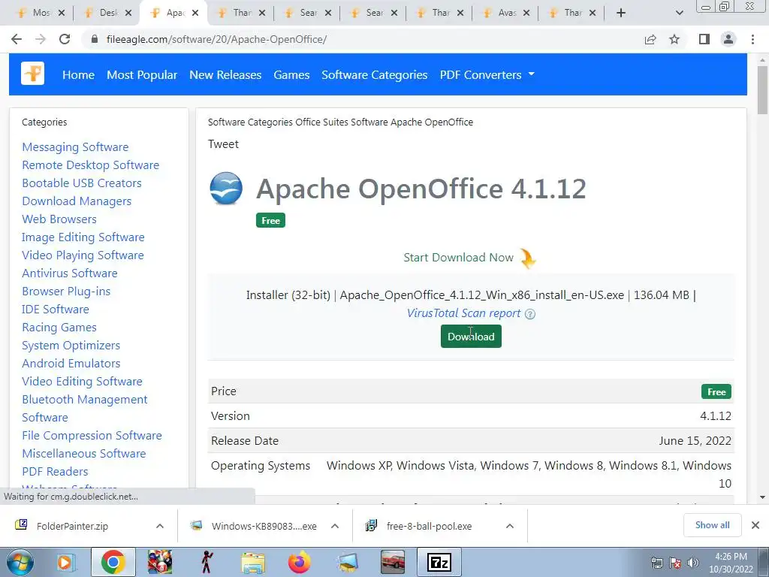Click the volume speaker tray icon

tap(693, 563)
